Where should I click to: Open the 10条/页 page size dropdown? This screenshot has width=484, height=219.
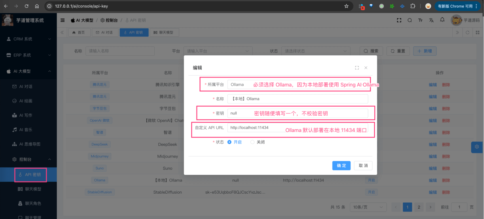tap(368, 207)
